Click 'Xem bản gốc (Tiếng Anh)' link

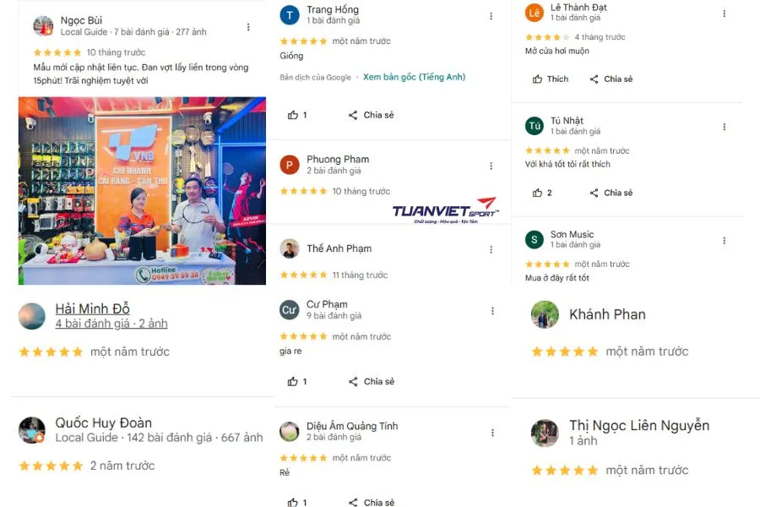[x=415, y=77]
